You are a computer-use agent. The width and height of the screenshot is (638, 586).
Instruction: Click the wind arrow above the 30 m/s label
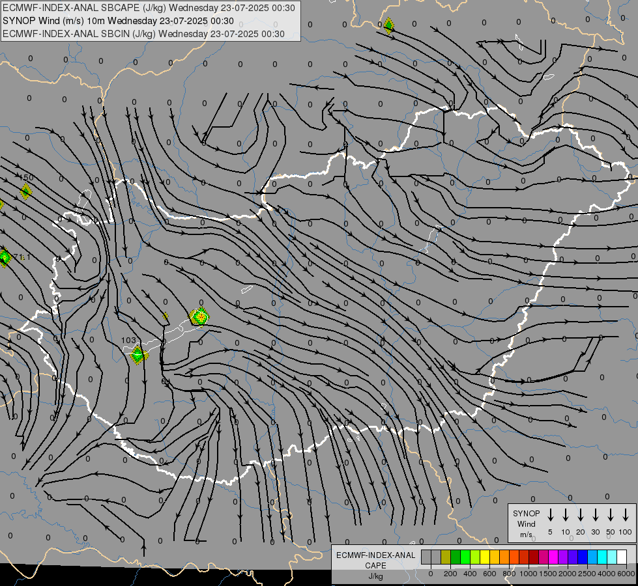coord(595,515)
